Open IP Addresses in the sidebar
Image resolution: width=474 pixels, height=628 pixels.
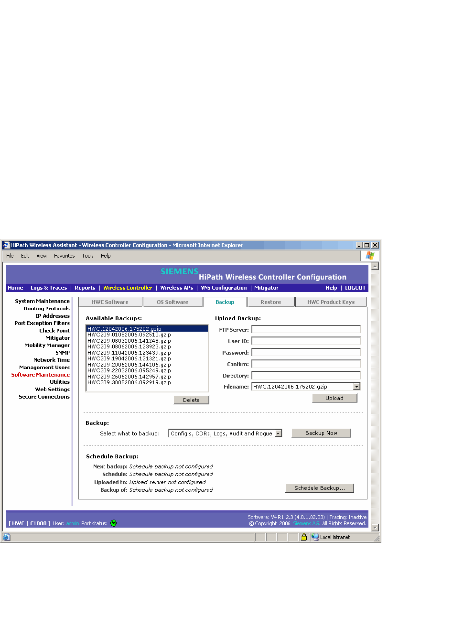[x=53, y=316]
